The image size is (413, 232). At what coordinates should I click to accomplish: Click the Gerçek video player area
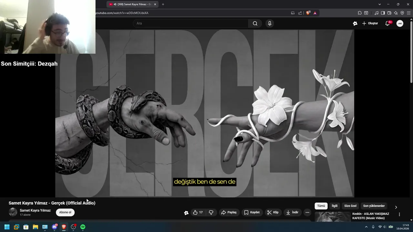coord(205,113)
